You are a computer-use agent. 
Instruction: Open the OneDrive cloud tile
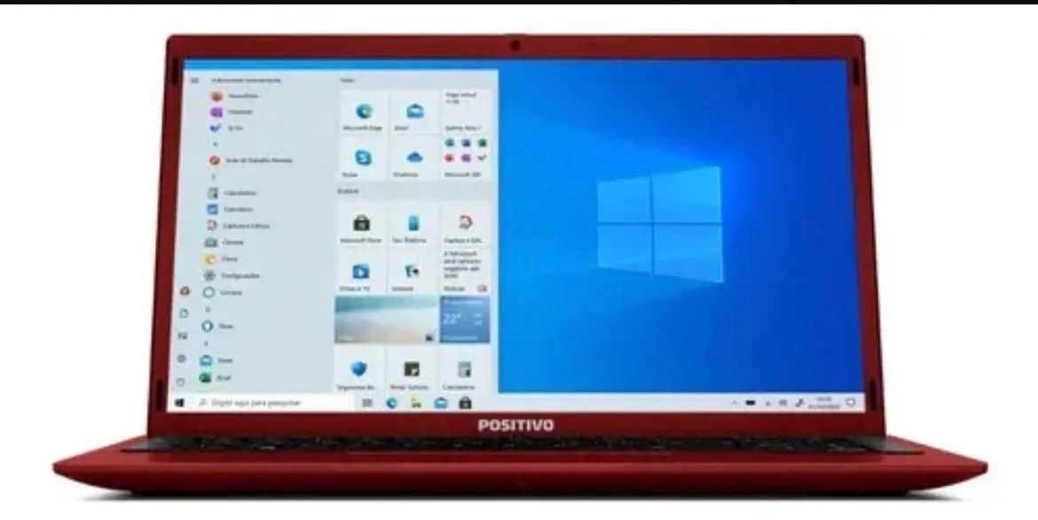pyautogui.click(x=414, y=159)
